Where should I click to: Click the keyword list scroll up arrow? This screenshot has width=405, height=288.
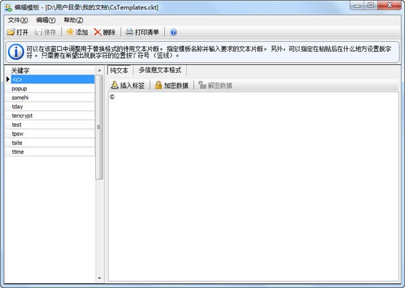[99, 70]
